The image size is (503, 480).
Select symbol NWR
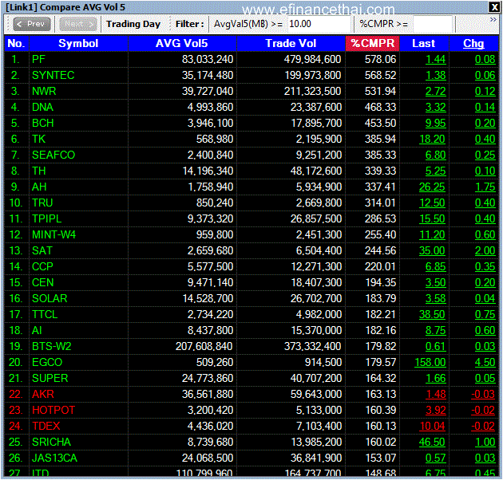[x=44, y=92]
